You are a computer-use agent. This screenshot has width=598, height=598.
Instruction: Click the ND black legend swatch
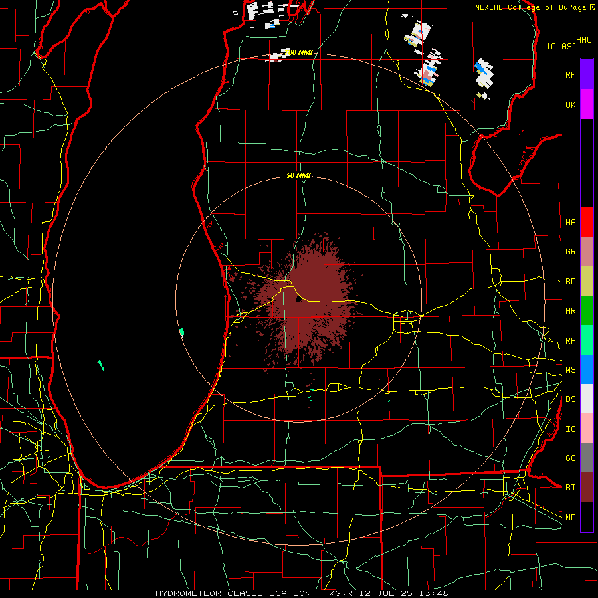click(587, 517)
